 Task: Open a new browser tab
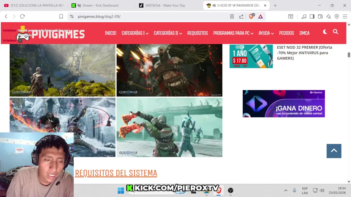click(275, 5)
